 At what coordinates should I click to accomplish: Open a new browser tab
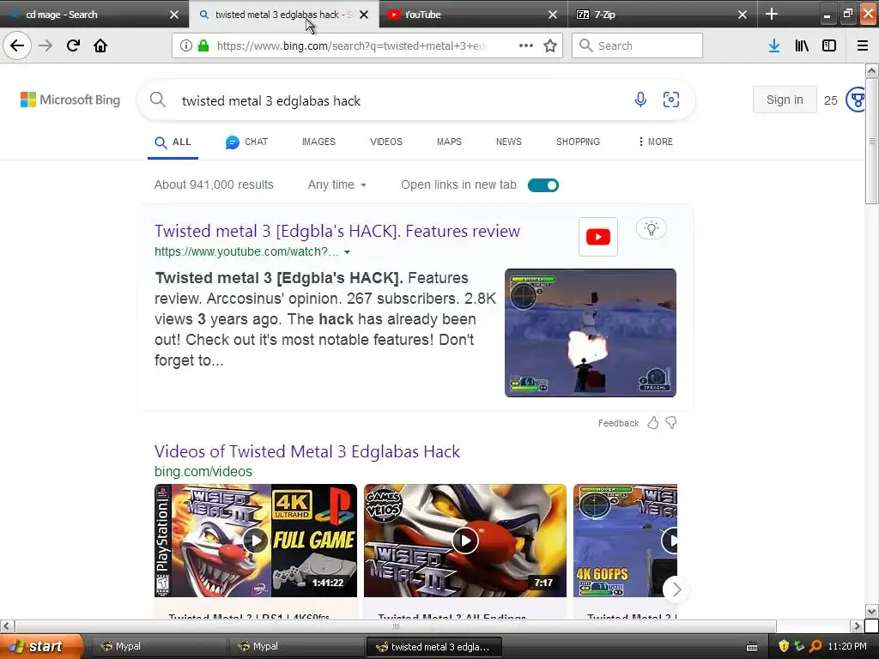pyautogui.click(x=772, y=14)
